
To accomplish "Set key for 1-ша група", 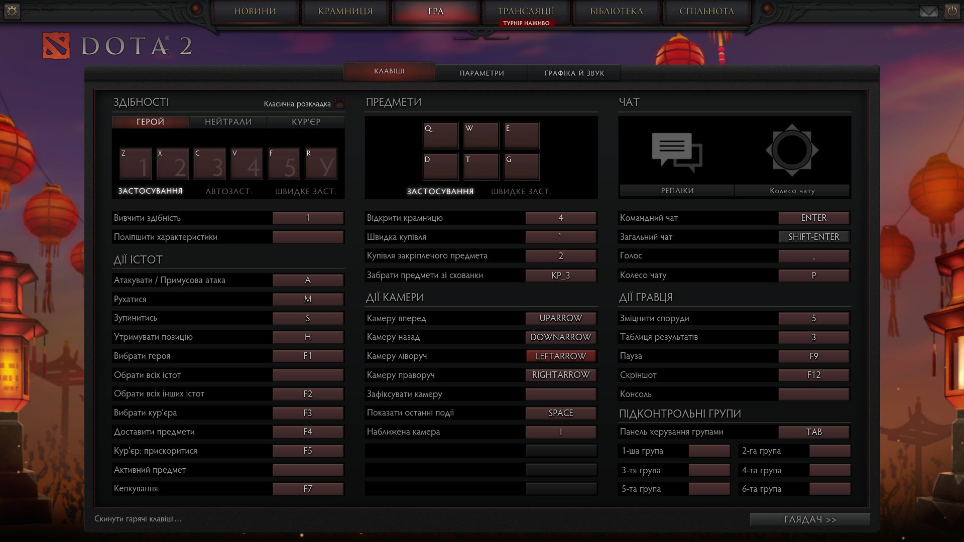I will [x=709, y=451].
